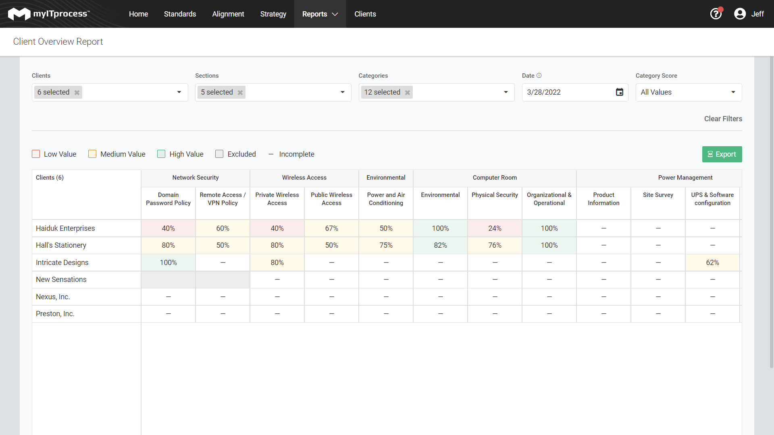Remove the 12 selected categories tag
The height and width of the screenshot is (435, 774).
click(x=408, y=92)
